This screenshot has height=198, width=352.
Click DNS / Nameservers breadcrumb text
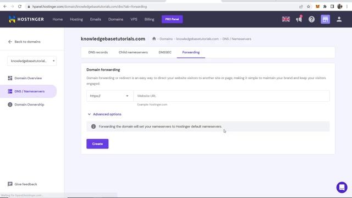coord(237,39)
